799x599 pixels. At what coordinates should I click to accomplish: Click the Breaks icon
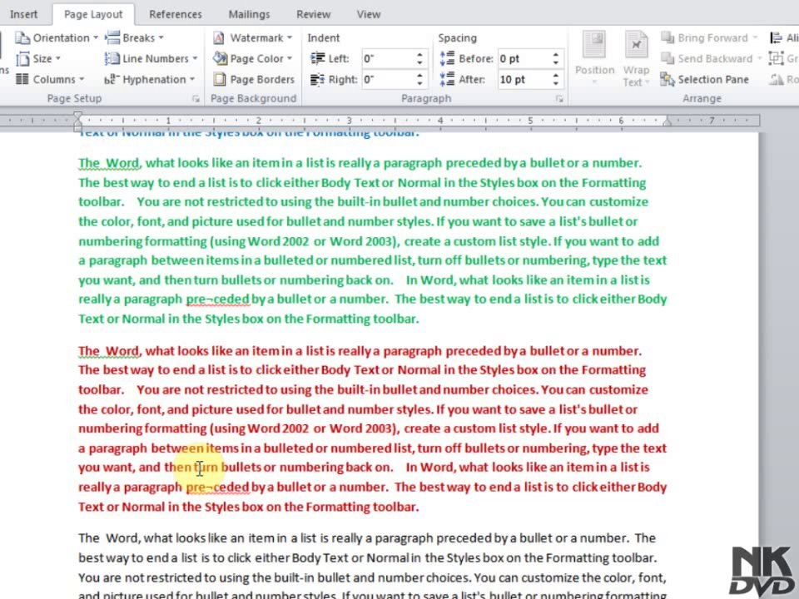tap(112, 37)
